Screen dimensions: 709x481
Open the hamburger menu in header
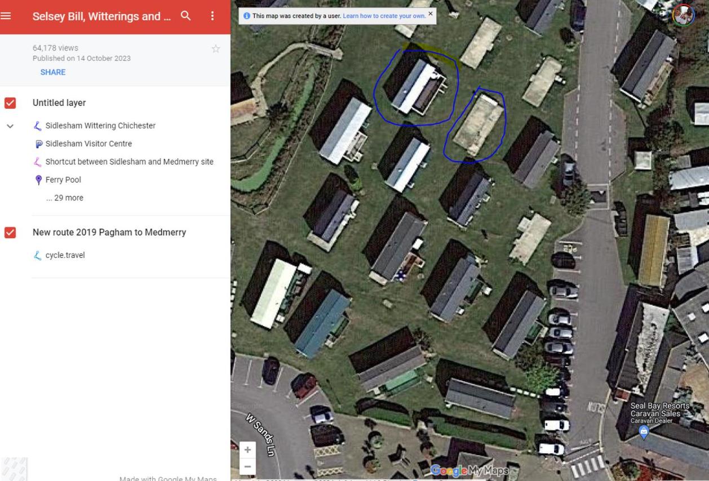tap(6, 16)
